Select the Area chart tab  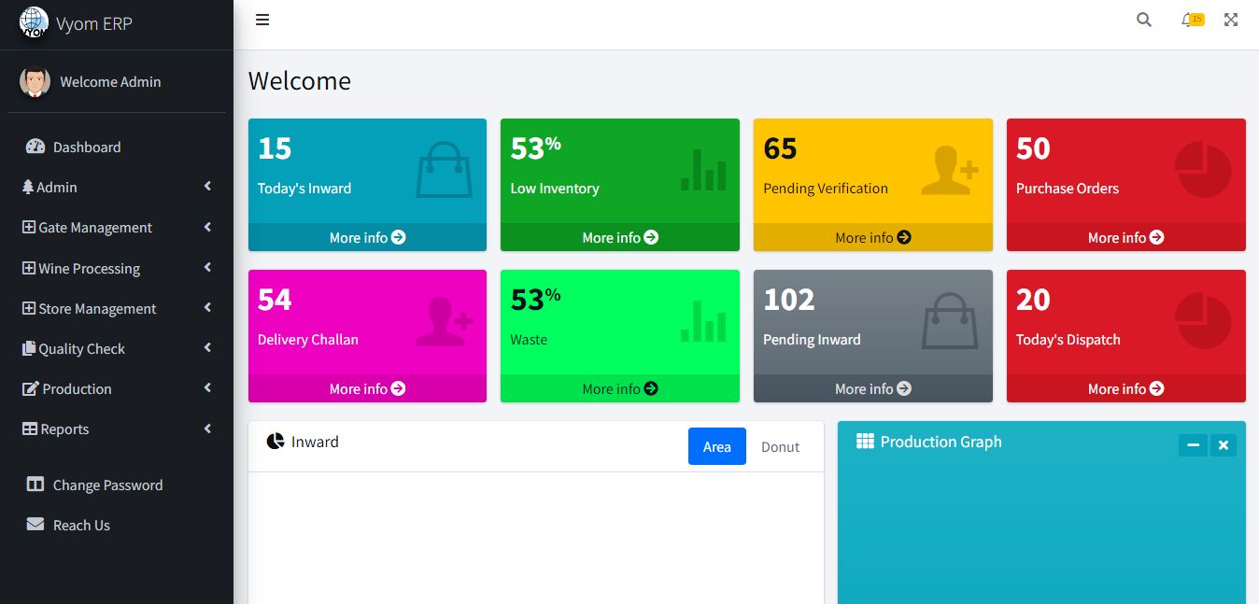[x=716, y=447]
